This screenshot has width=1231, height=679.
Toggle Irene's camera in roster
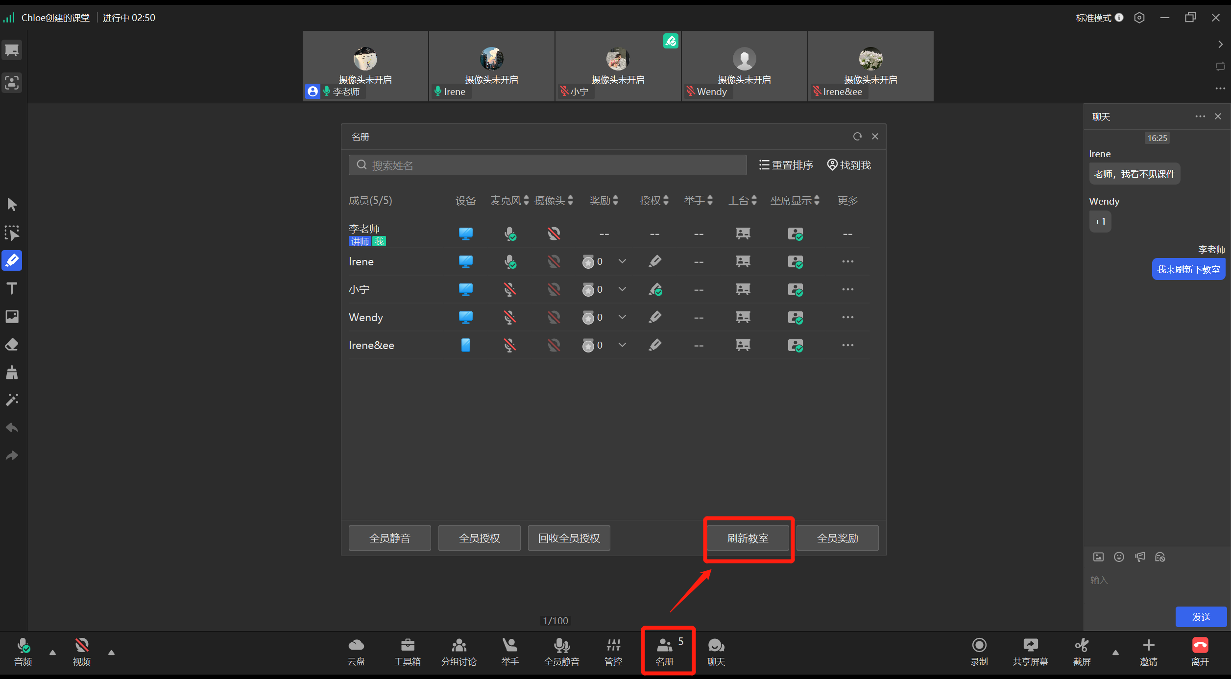(x=554, y=261)
